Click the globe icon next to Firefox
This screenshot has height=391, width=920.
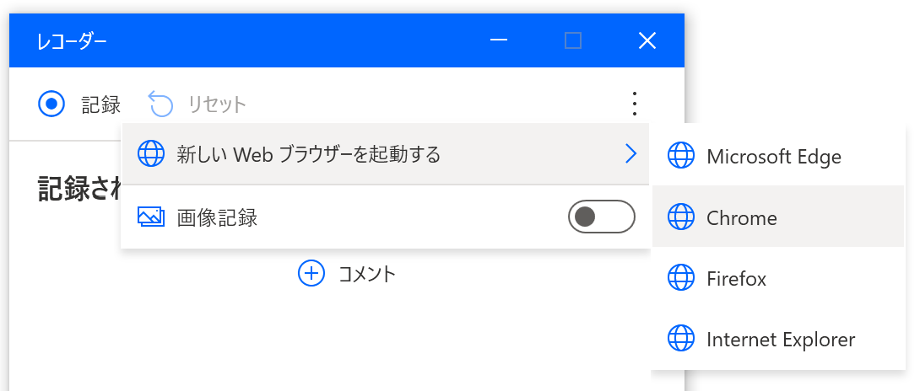click(681, 278)
